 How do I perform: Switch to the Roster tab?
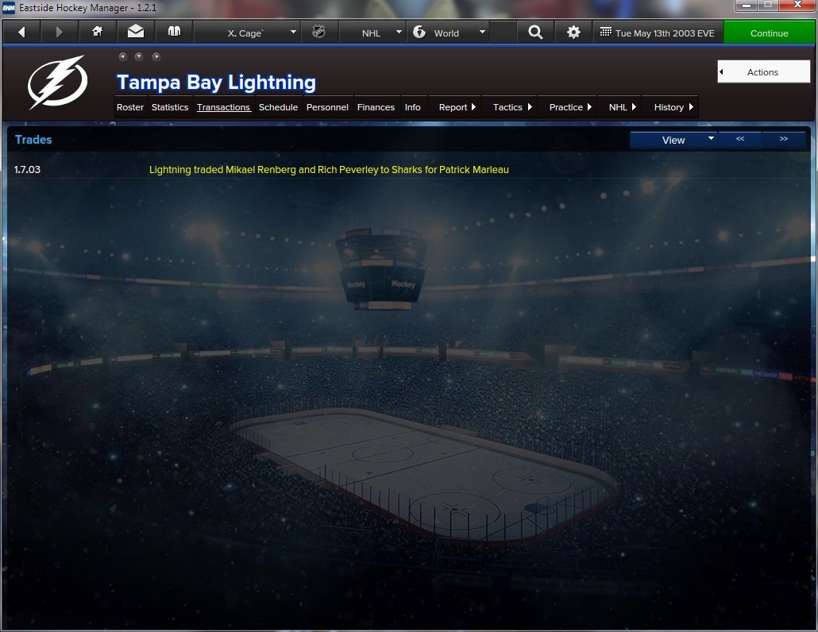[x=130, y=107]
